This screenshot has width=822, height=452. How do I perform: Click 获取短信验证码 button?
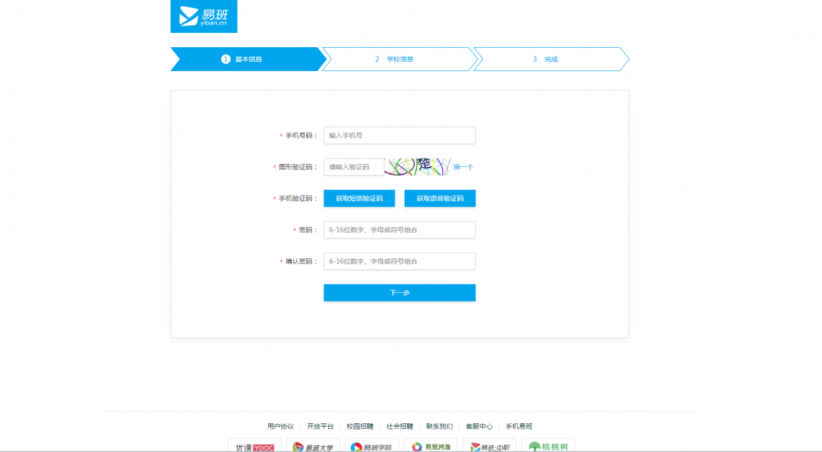point(359,198)
